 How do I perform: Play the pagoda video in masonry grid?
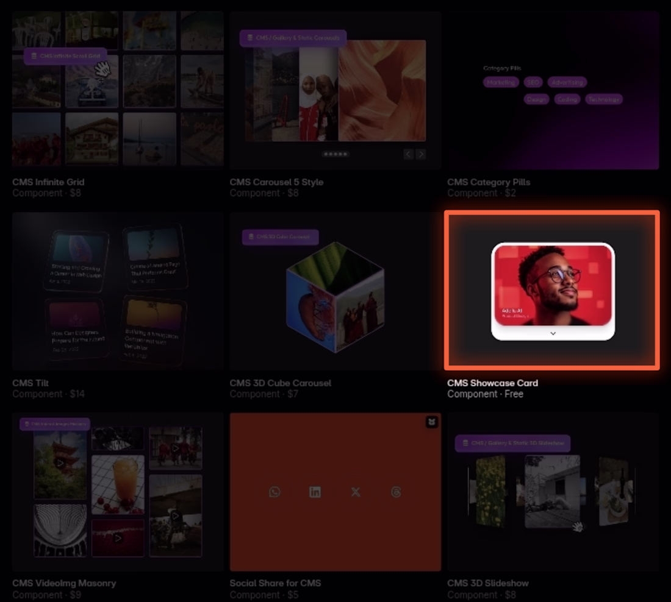60,463
